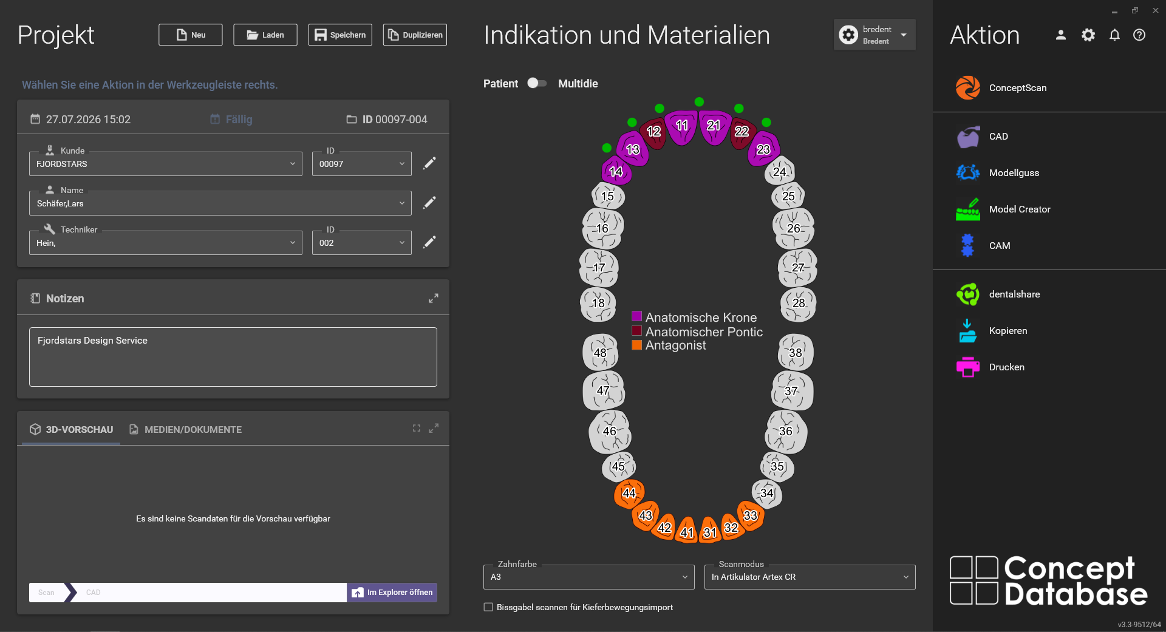Toggle green connector dot between 22 and 23
Image resolution: width=1166 pixels, height=632 pixels.
pyautogui.click(x=766, y=122)
